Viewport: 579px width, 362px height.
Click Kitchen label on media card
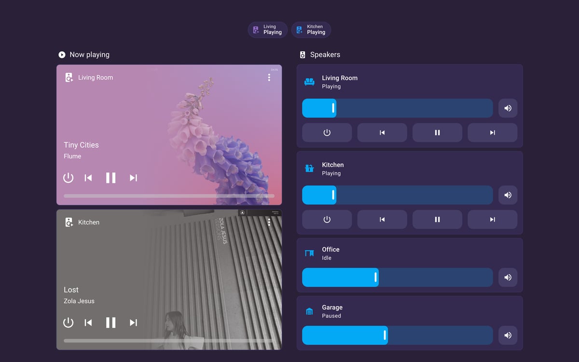pyautogui.click(x=89, y=222)
